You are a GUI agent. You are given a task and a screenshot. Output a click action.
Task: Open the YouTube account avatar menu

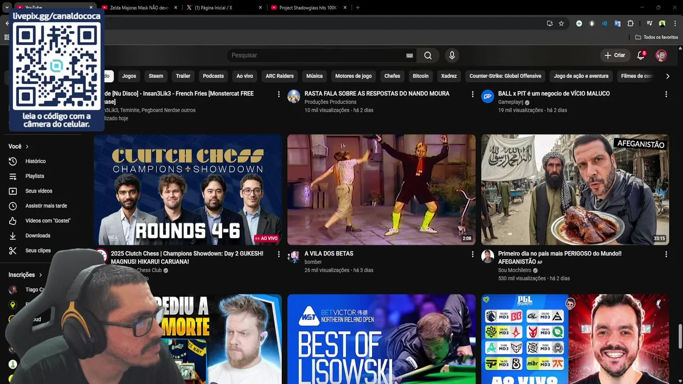(661, 55)
